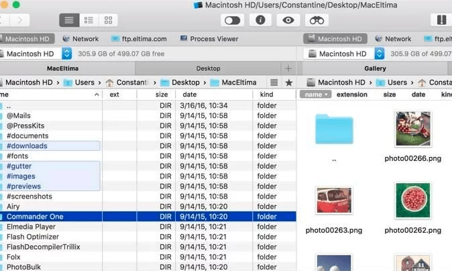Select the Airy folder
The height and width of the screenshot is (271, 452).
(x=148, y=207)
